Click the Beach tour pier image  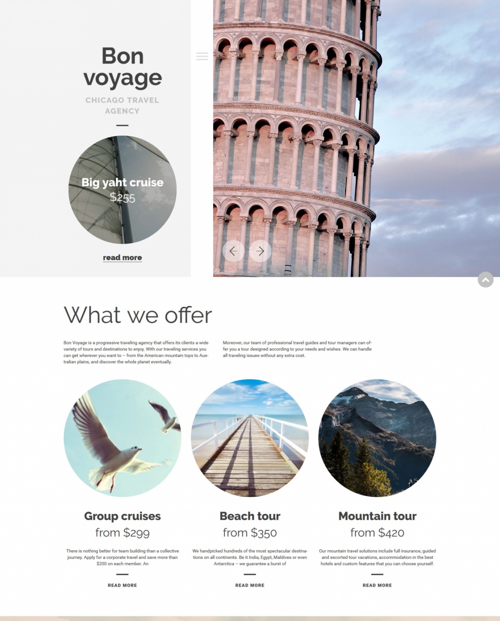pyautogui.click(x=250, y=438)
